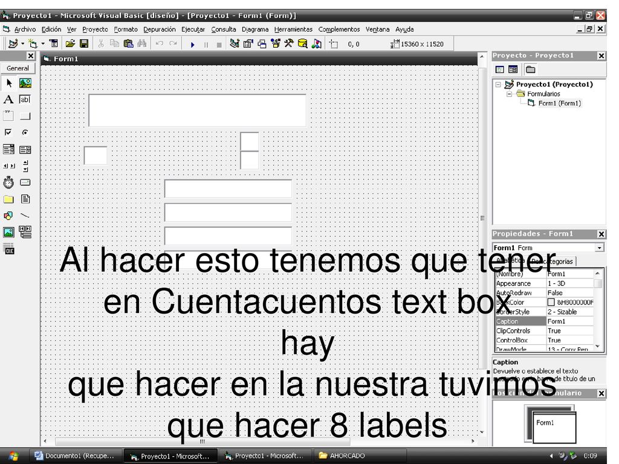Viewport: 619px width, 464px height.
Task: Select the Shape control tool
Action: (8, 216)
